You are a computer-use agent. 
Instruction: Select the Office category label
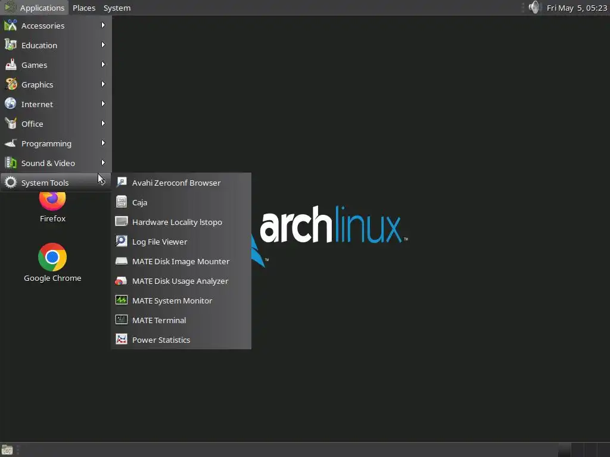[x=32, y=124]
